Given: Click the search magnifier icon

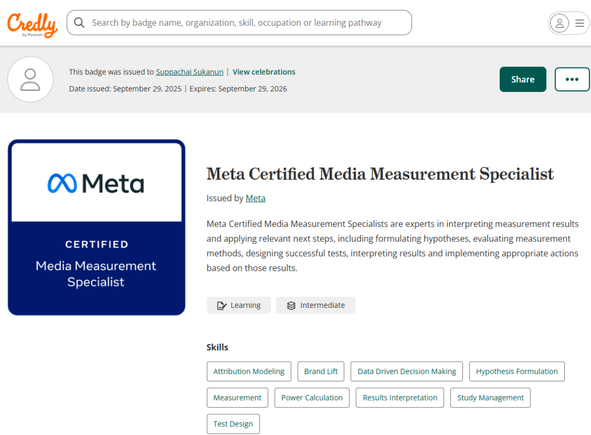Looking at the screenshot, I should 79,22.
